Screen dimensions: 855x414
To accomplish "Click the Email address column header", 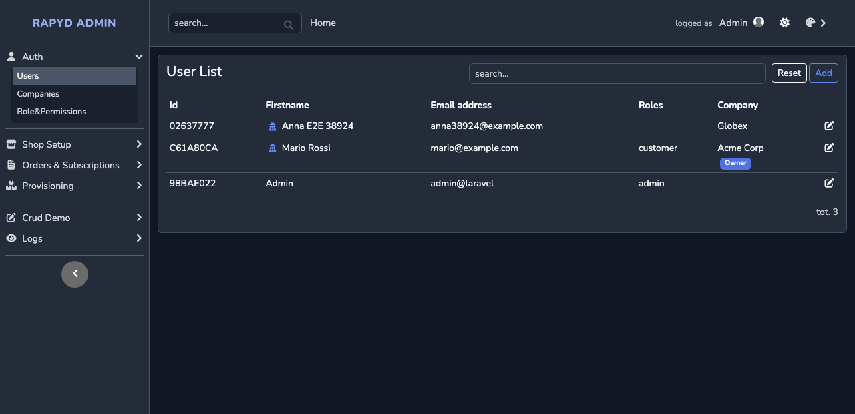I will pos(461,105).
